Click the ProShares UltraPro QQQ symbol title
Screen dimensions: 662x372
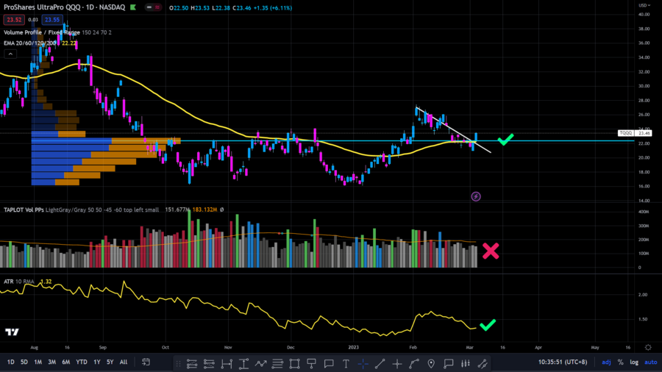pos(42,7)
